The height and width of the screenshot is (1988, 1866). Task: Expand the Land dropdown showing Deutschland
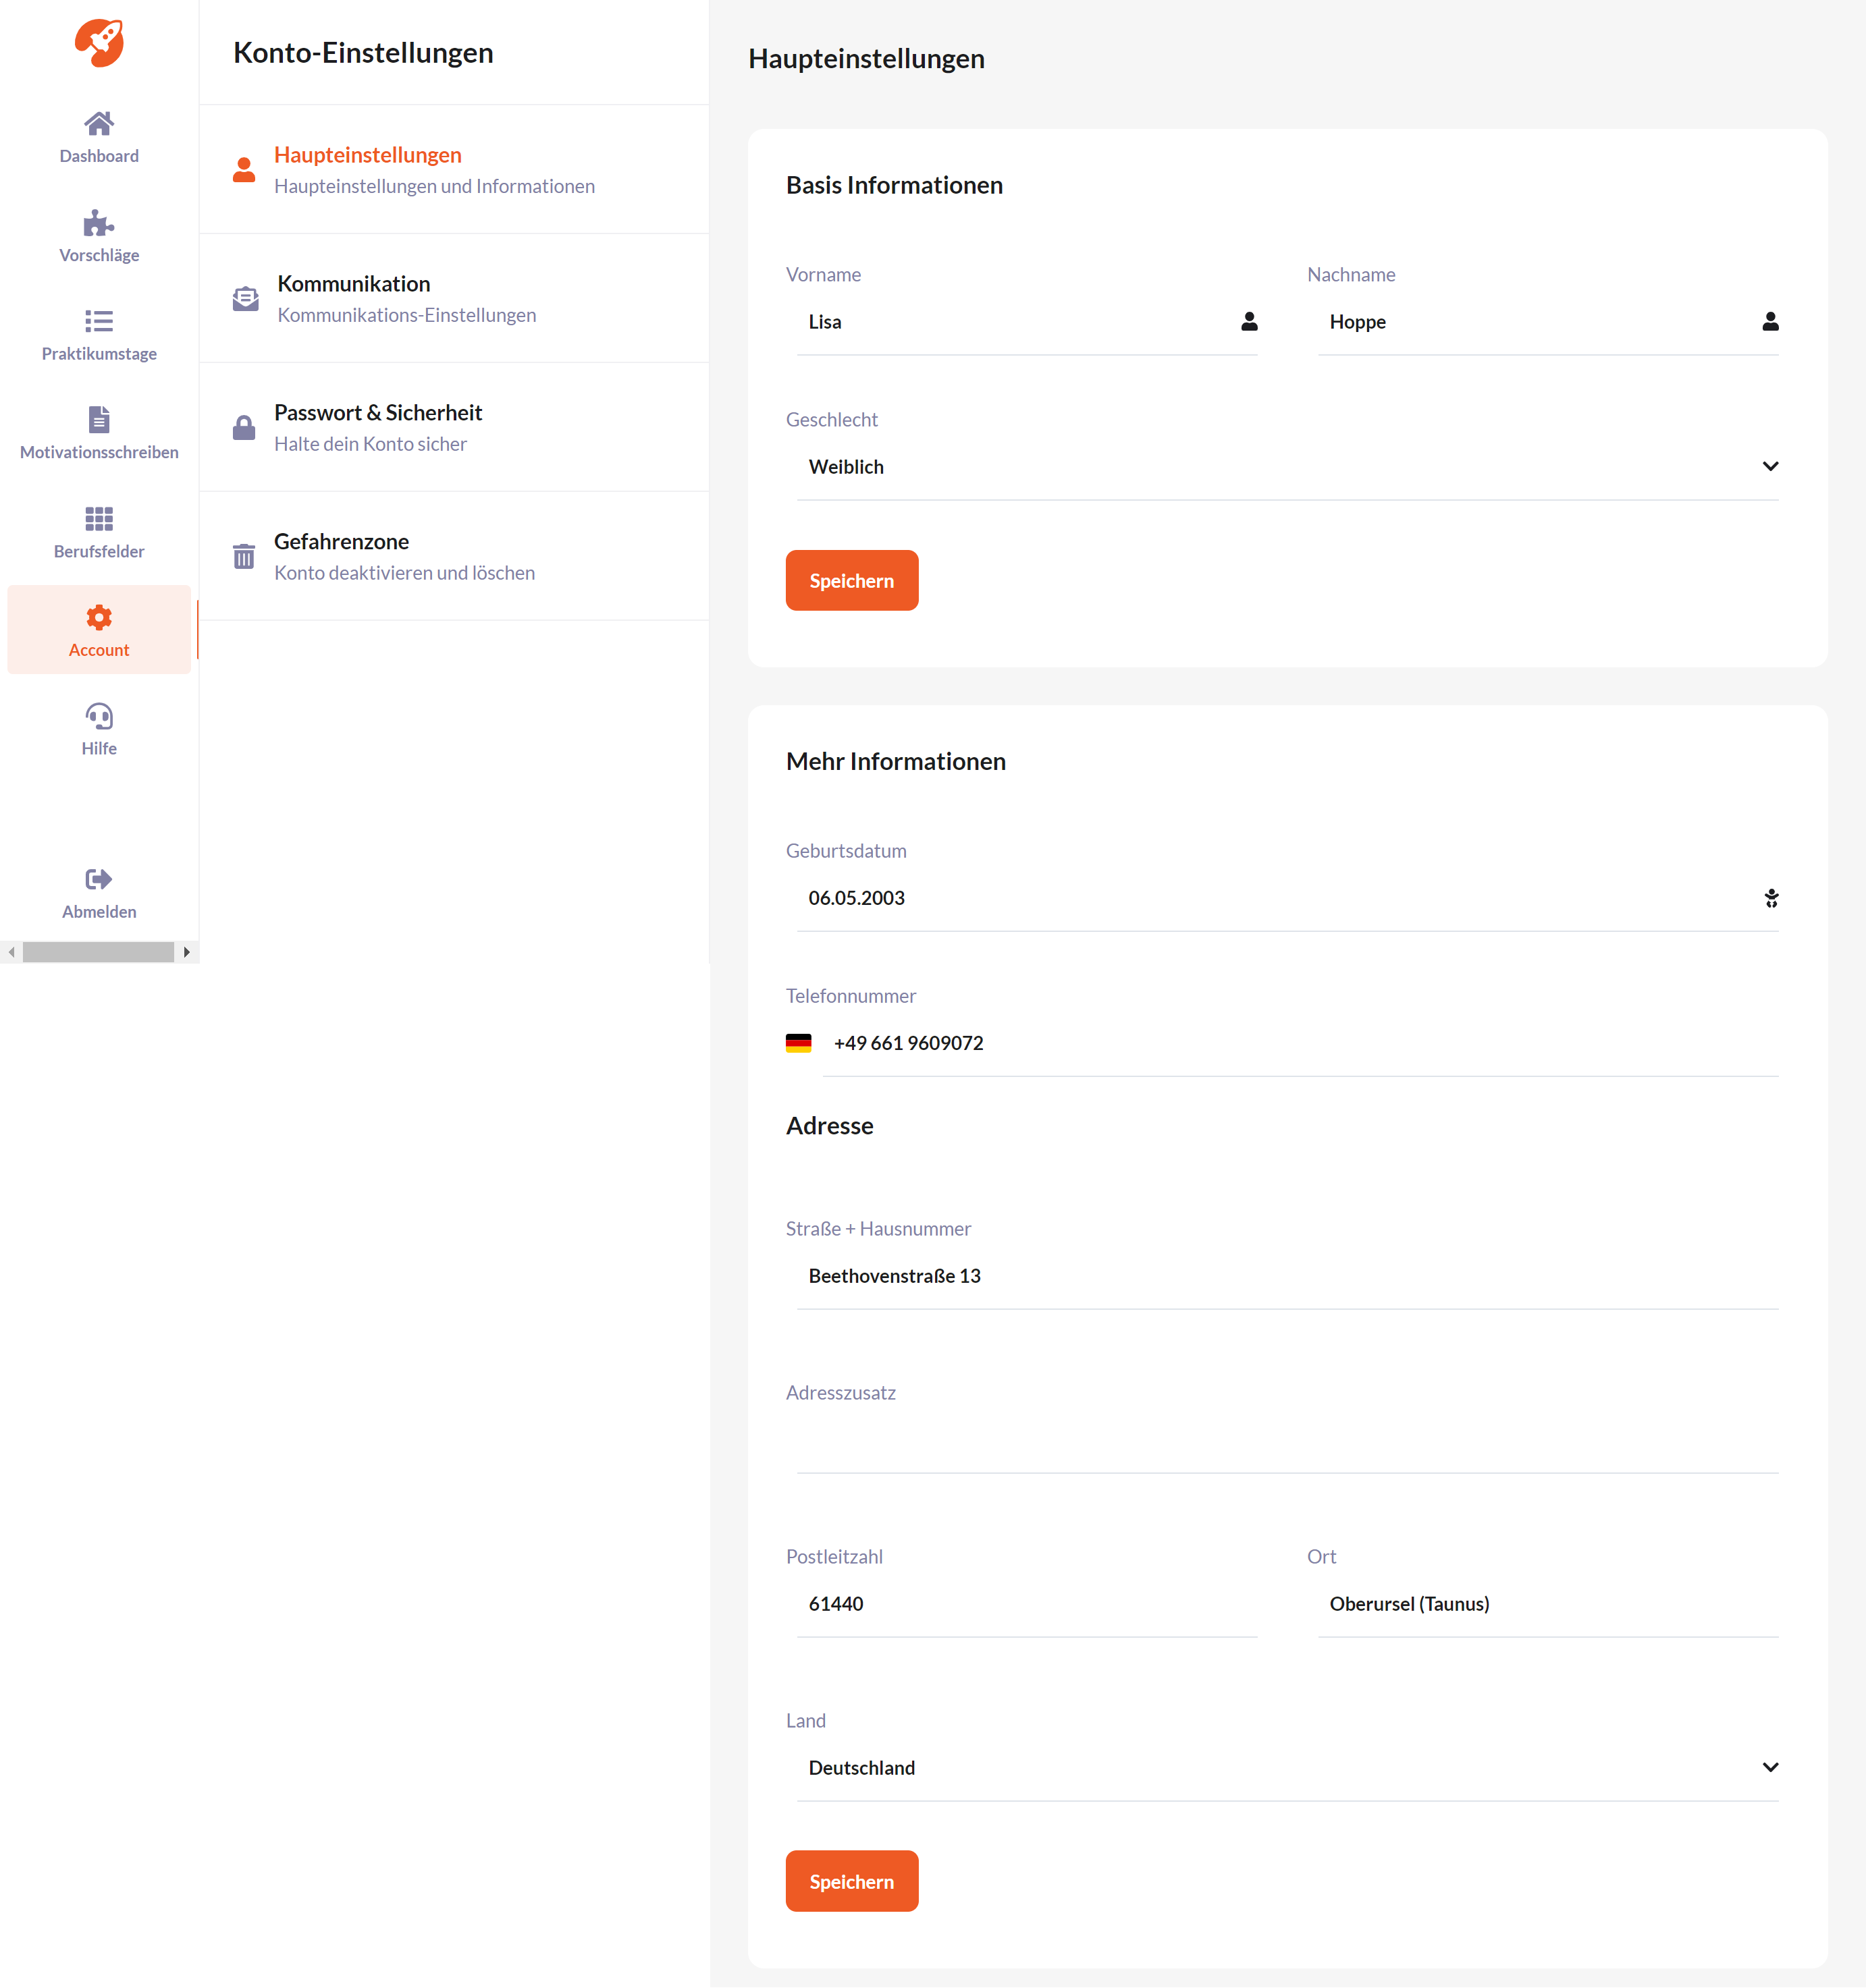point(1287,1768)
